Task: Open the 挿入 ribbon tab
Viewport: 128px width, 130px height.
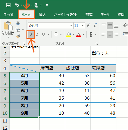Action: click(42, 15)
